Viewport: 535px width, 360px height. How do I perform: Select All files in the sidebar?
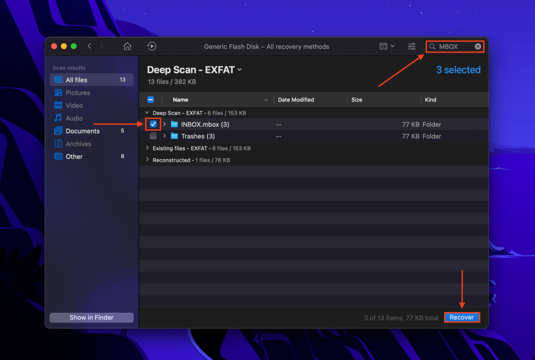pos(76,80)
